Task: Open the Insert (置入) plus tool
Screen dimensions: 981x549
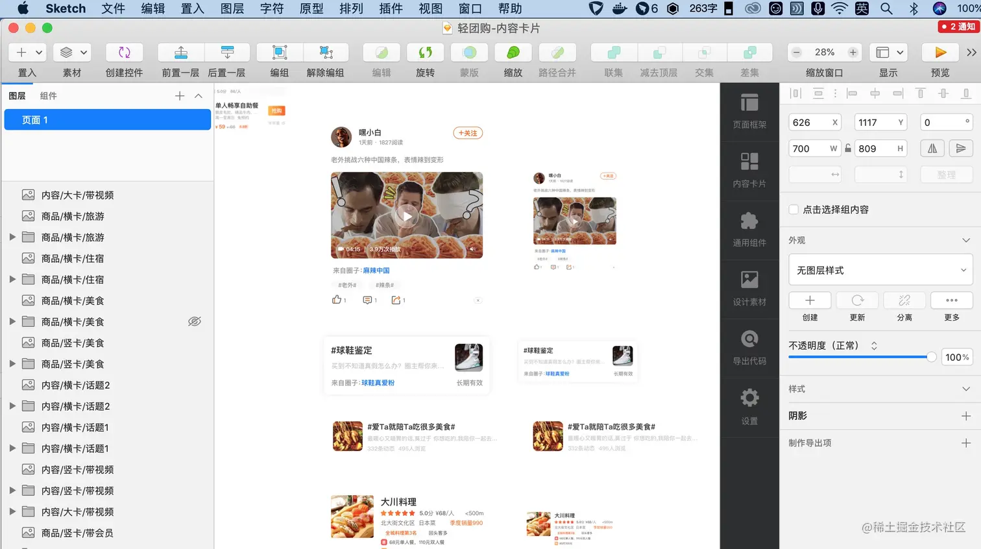Action: (21, 53)
